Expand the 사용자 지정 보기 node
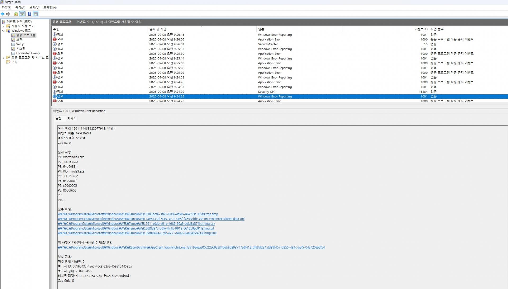This screenshot has height=289, width=508. point(3,26)
